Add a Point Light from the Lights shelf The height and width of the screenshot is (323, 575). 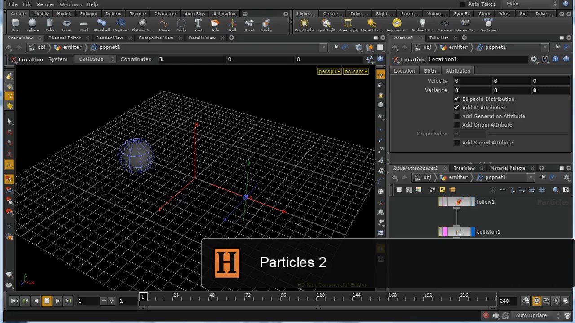pos(304,25)
